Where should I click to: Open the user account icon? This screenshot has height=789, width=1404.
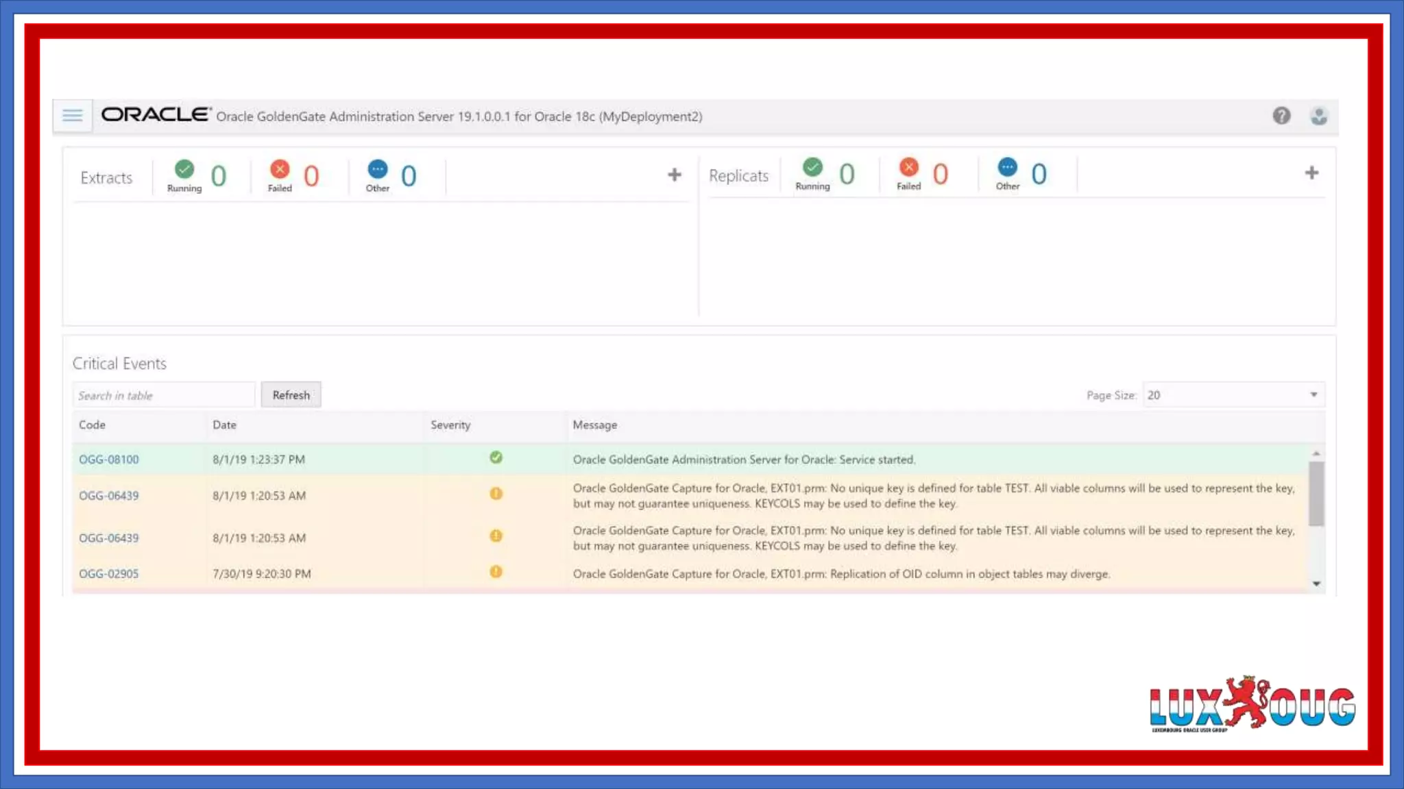1318,116
